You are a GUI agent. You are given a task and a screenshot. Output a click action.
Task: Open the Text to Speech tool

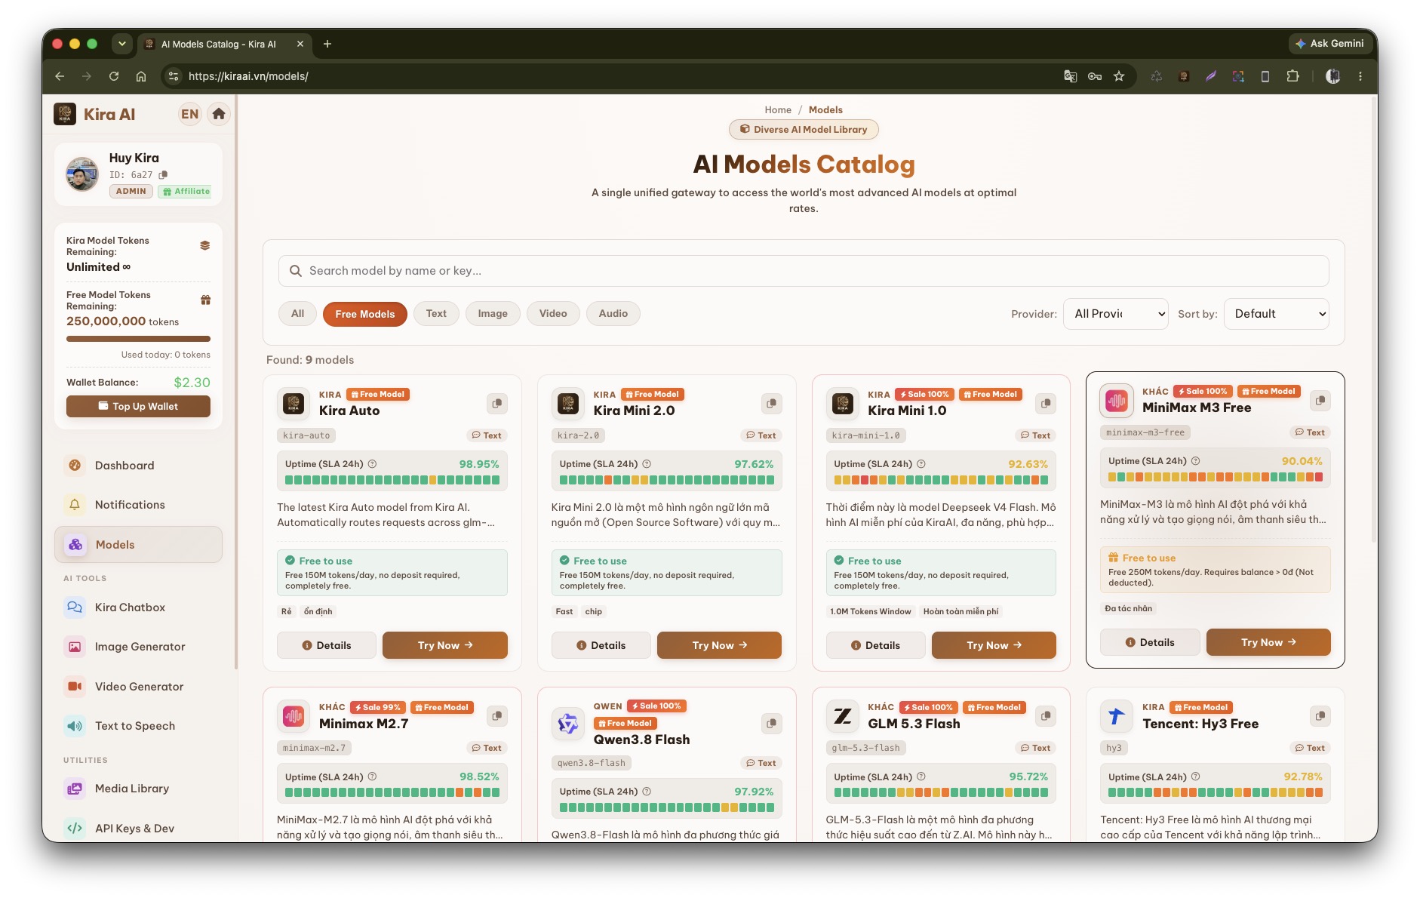coord(138,726)
